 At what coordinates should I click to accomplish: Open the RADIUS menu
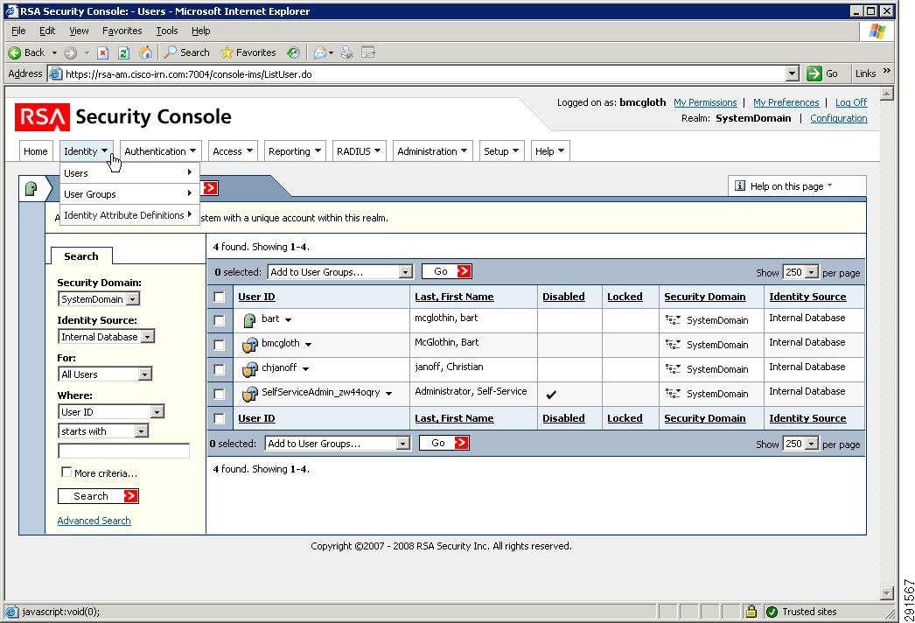pyautogui.click(x=359, y=151)
